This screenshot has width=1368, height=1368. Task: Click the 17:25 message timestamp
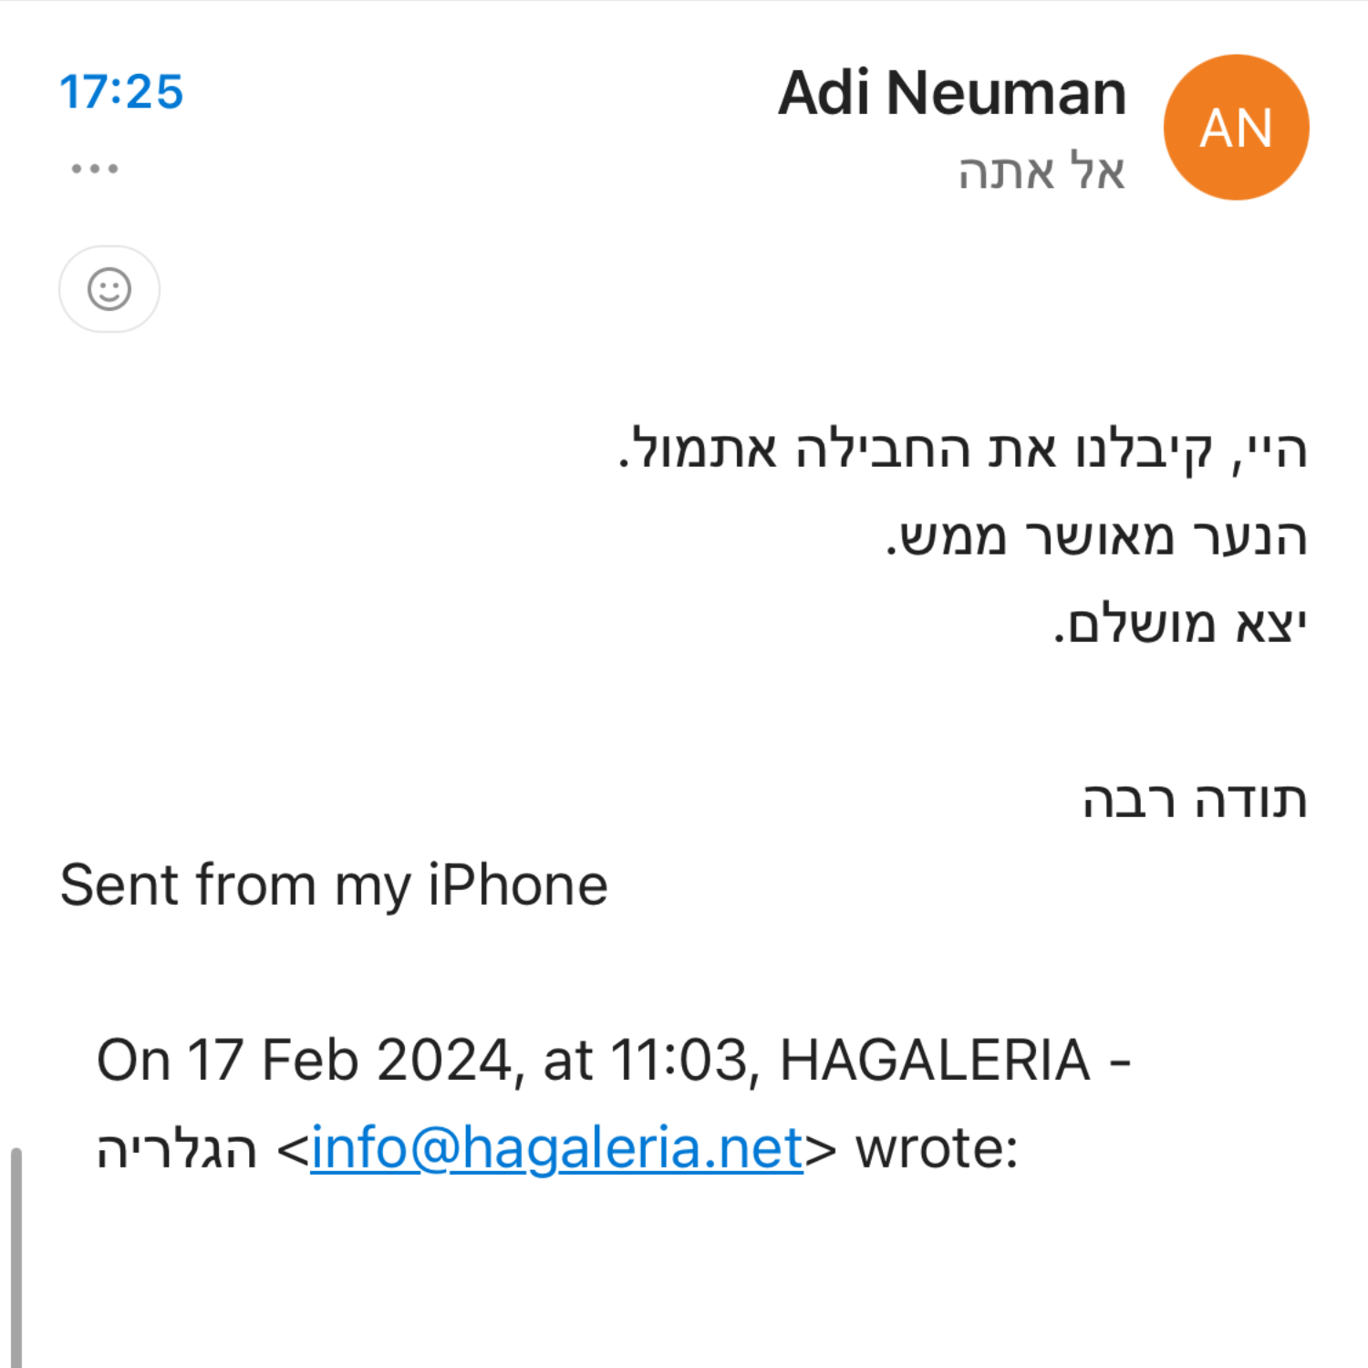(121, 92)
